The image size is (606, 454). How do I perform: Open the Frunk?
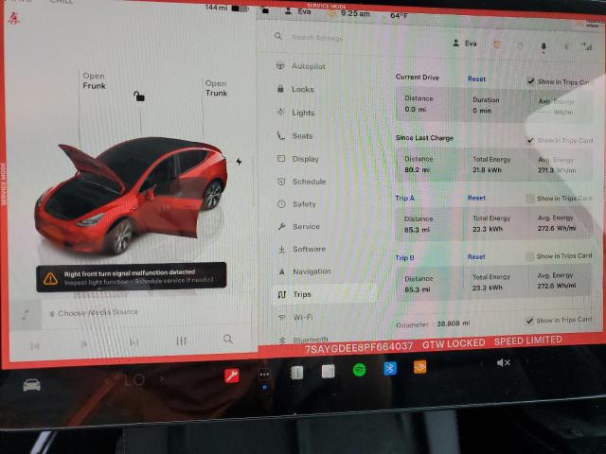pyautogui.click(x=94, y=80)
